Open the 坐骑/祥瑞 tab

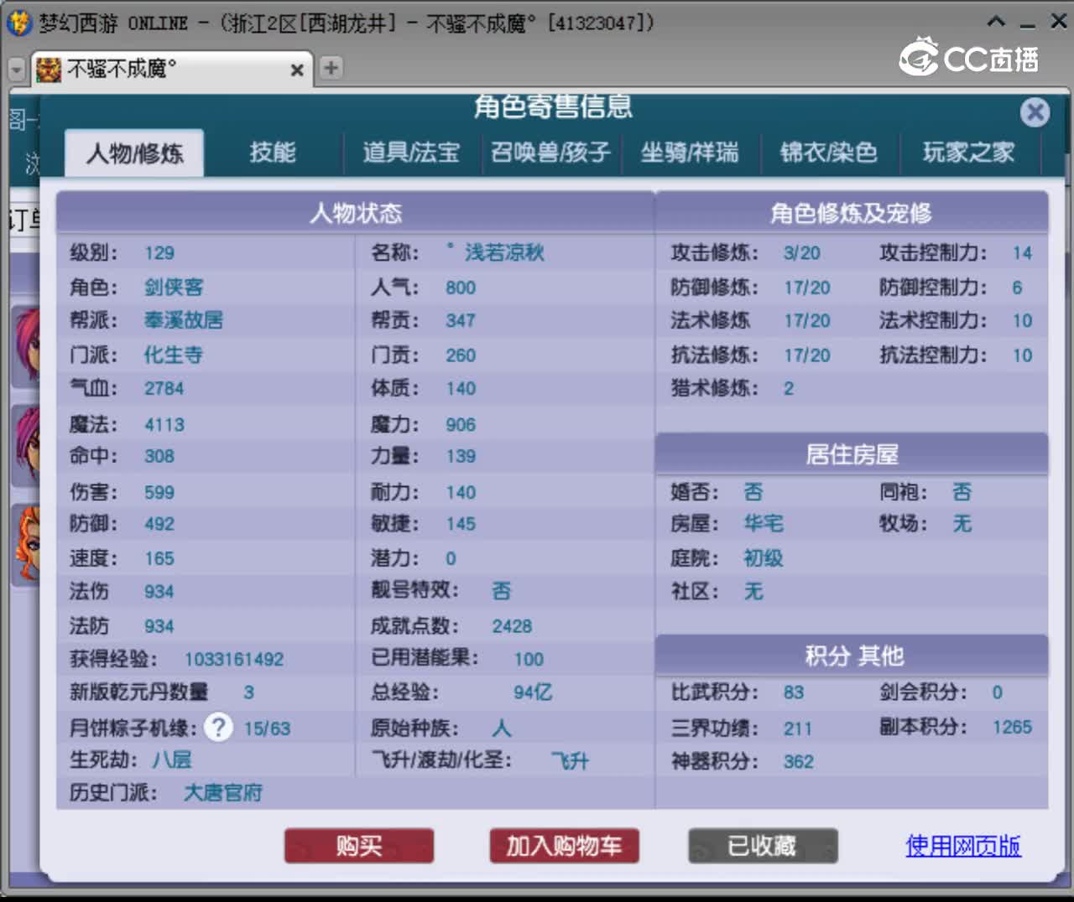tap(690, 152)
